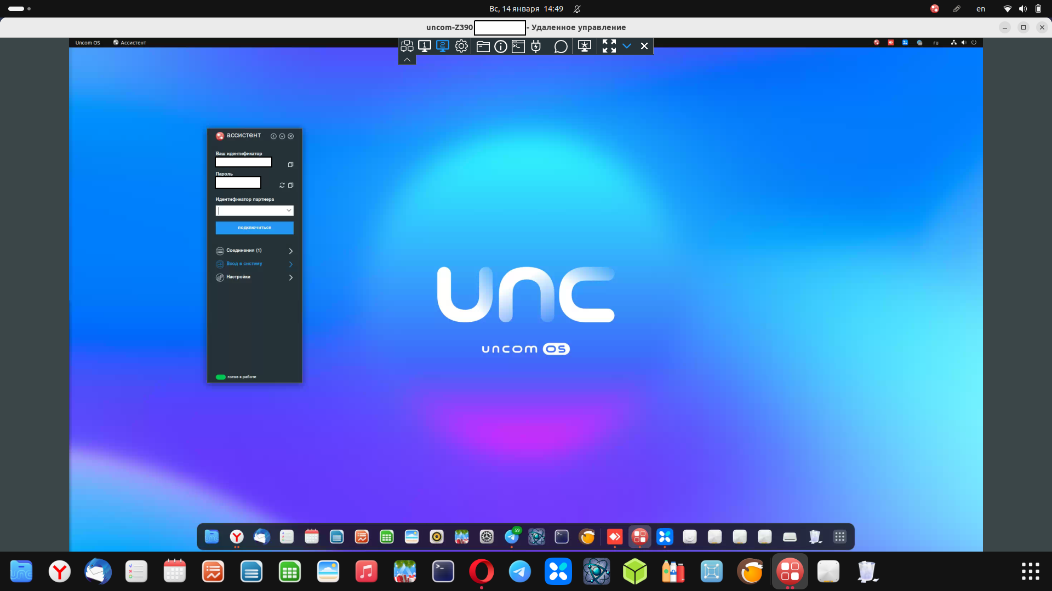Screen dimensions: 1052x591
Task: Open Activities pill in top-left corner
Action: click(20, 9)
